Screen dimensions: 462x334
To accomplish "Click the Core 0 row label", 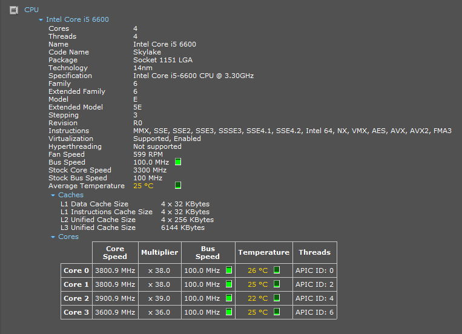I will pyautogui.click(x=76, y=270).
